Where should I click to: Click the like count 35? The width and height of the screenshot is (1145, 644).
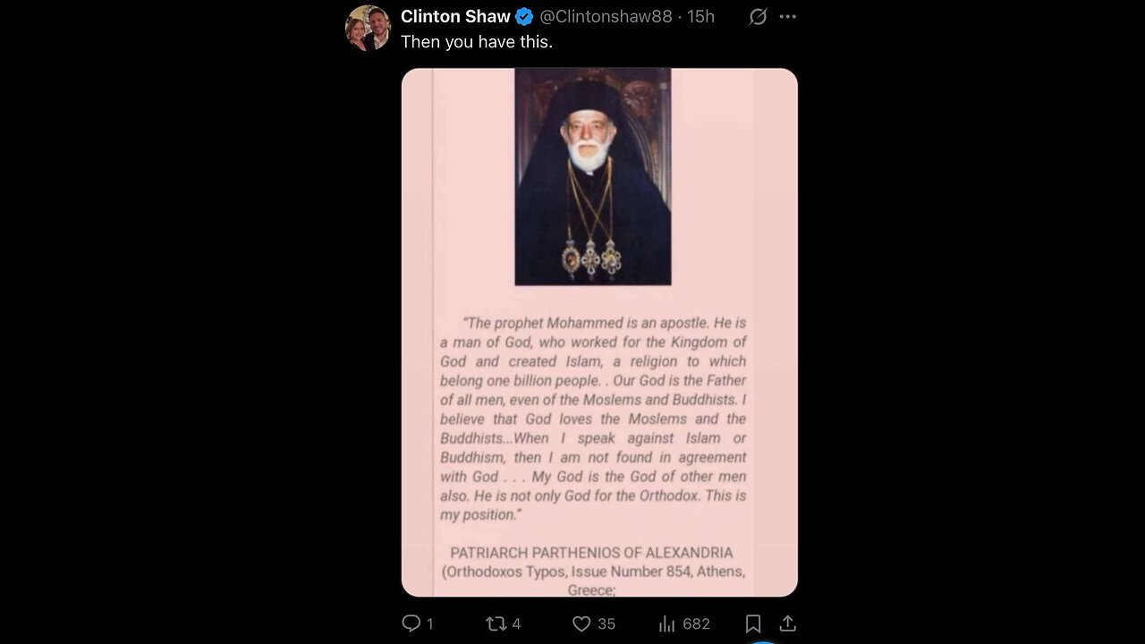tap(606, 623)
